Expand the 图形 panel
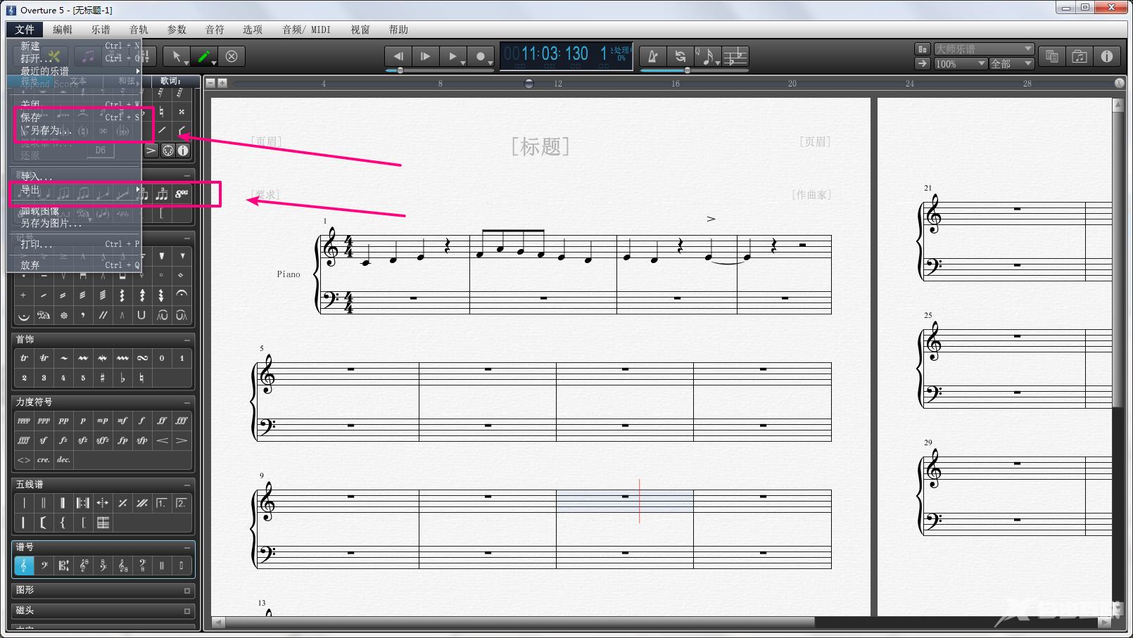Image resolution: width=1133 pixels, height=638 pixels. 187,591
